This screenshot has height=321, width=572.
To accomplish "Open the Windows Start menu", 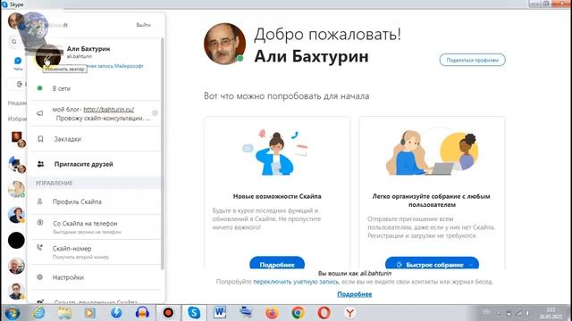I will [12, 313].
